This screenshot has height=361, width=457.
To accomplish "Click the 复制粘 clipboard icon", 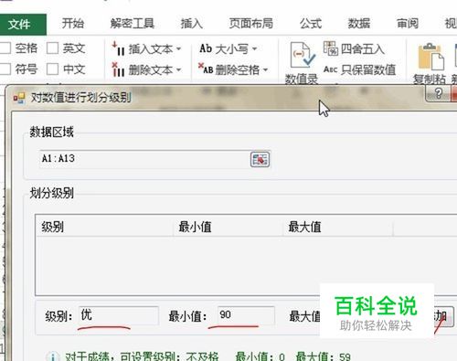I will pos(431,57).
